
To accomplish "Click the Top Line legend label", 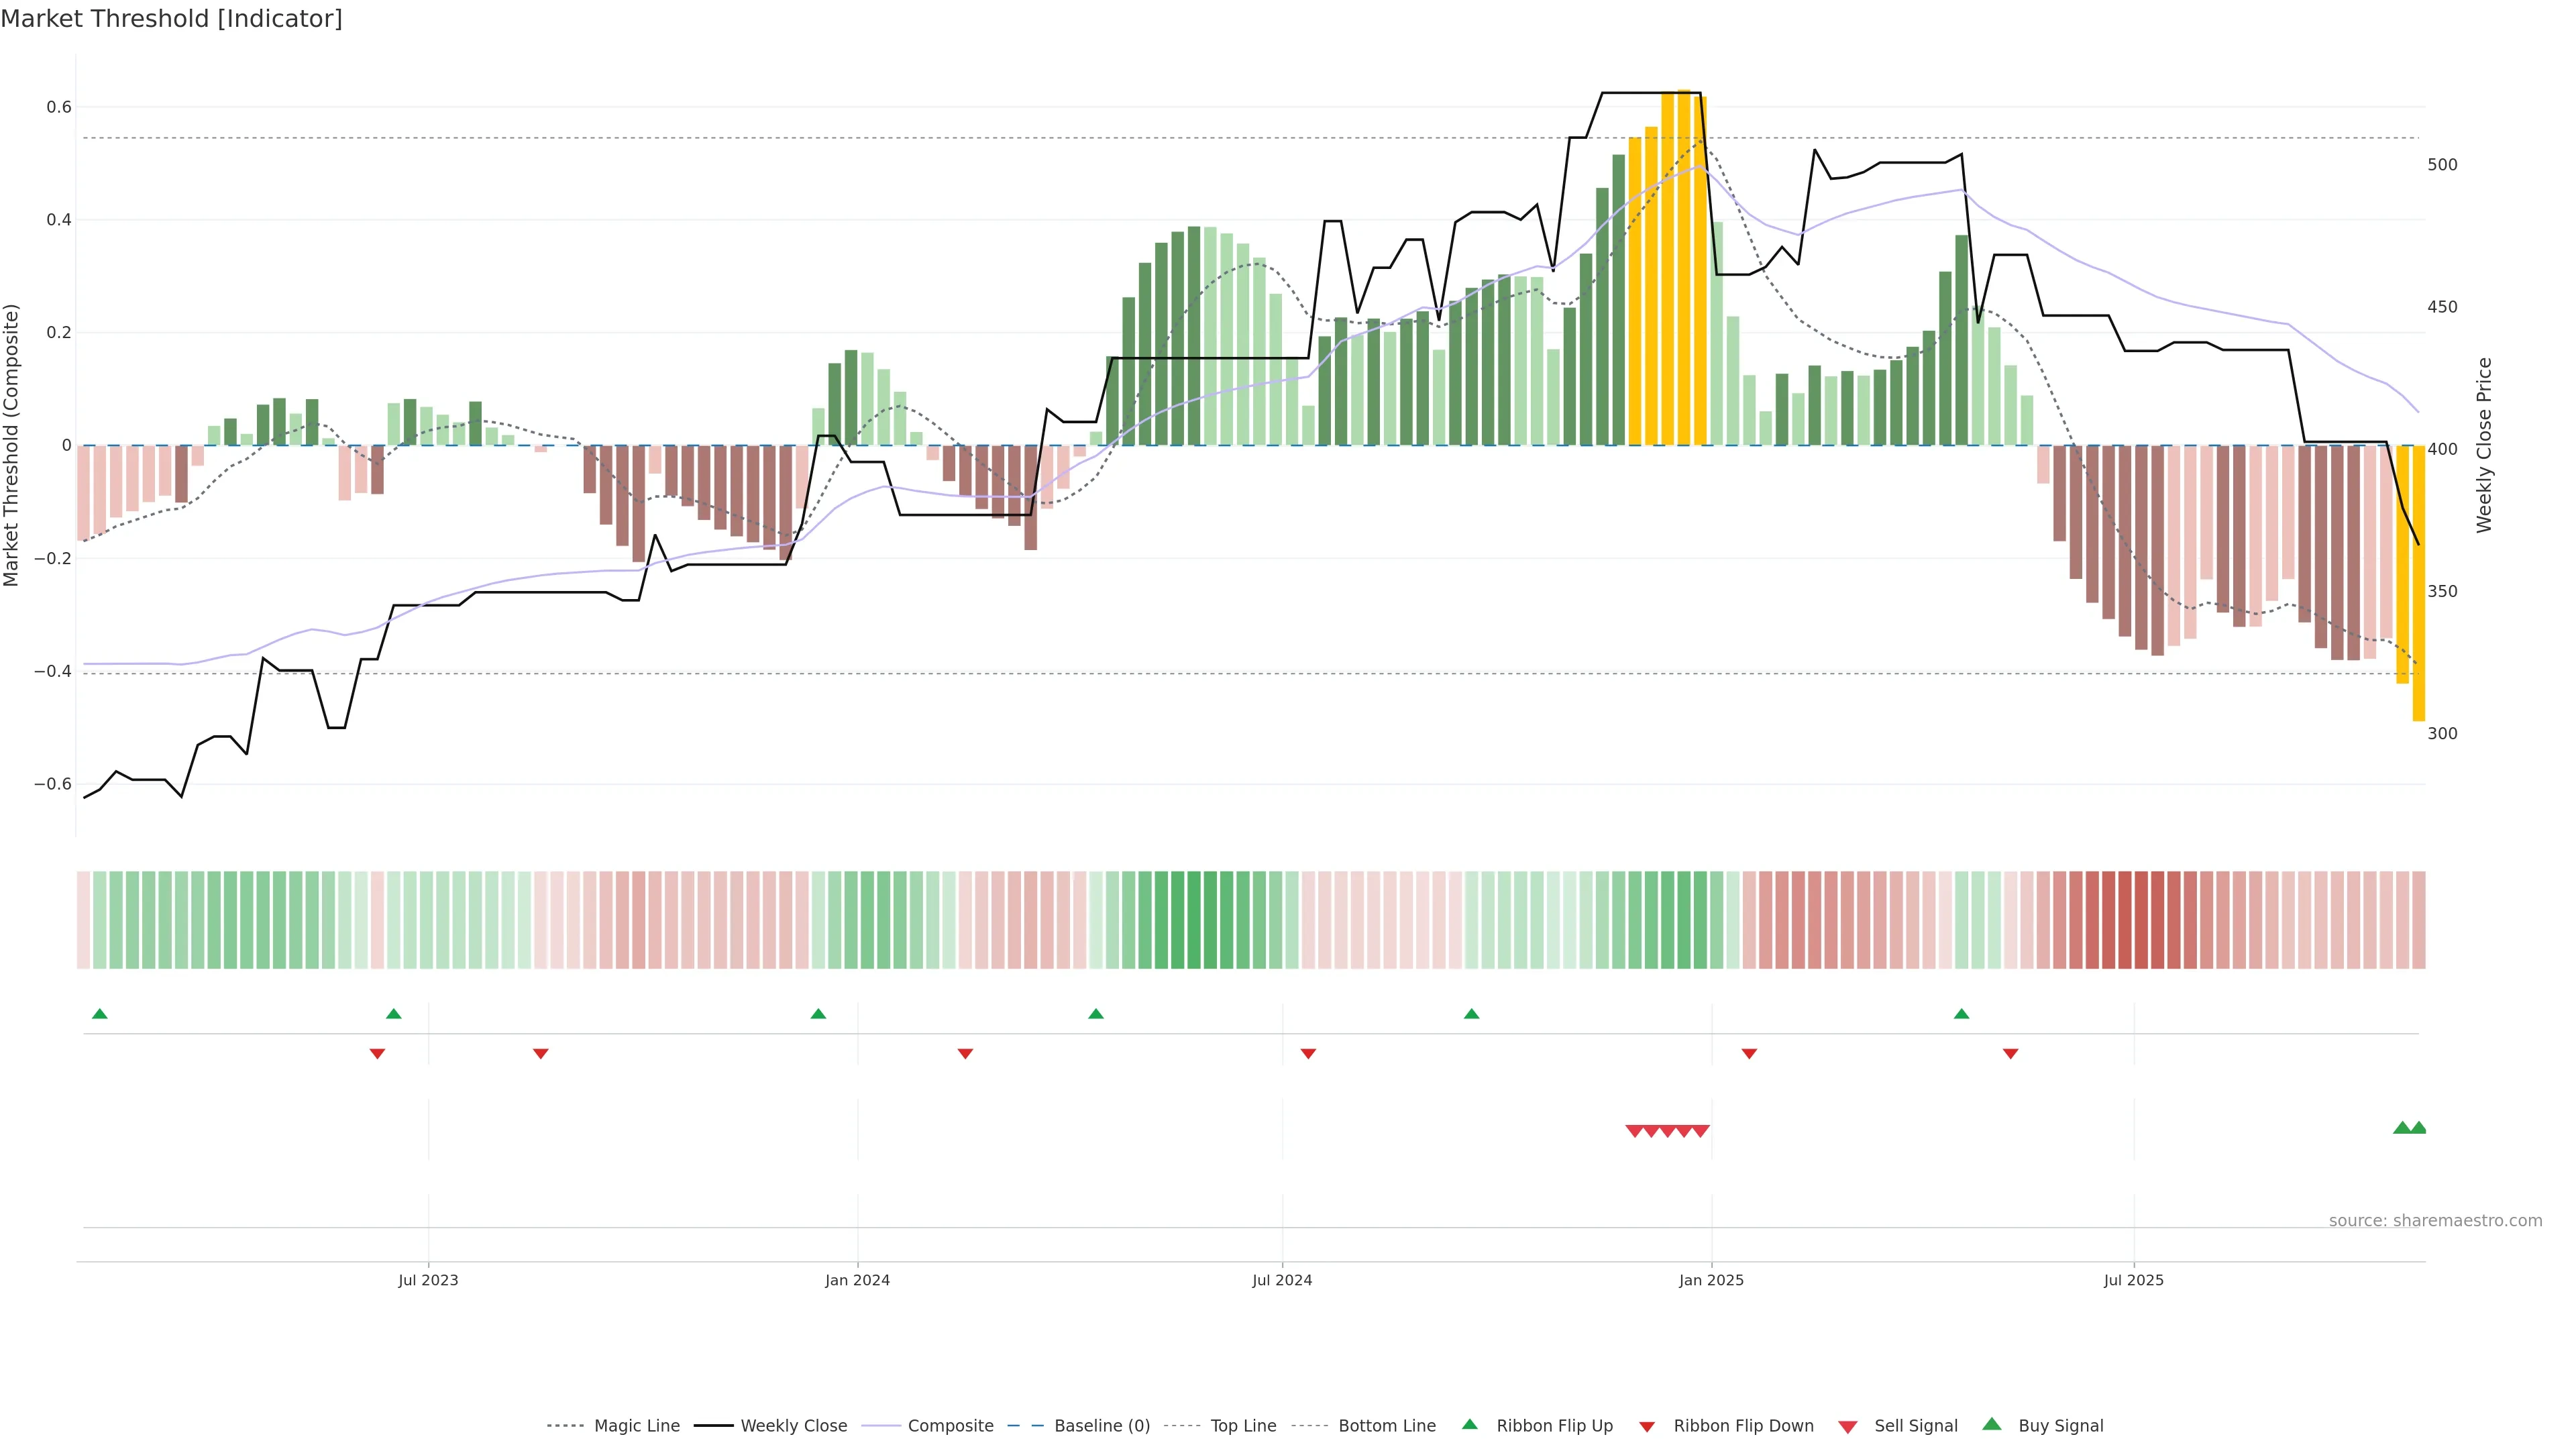I will [1243, 1426].
